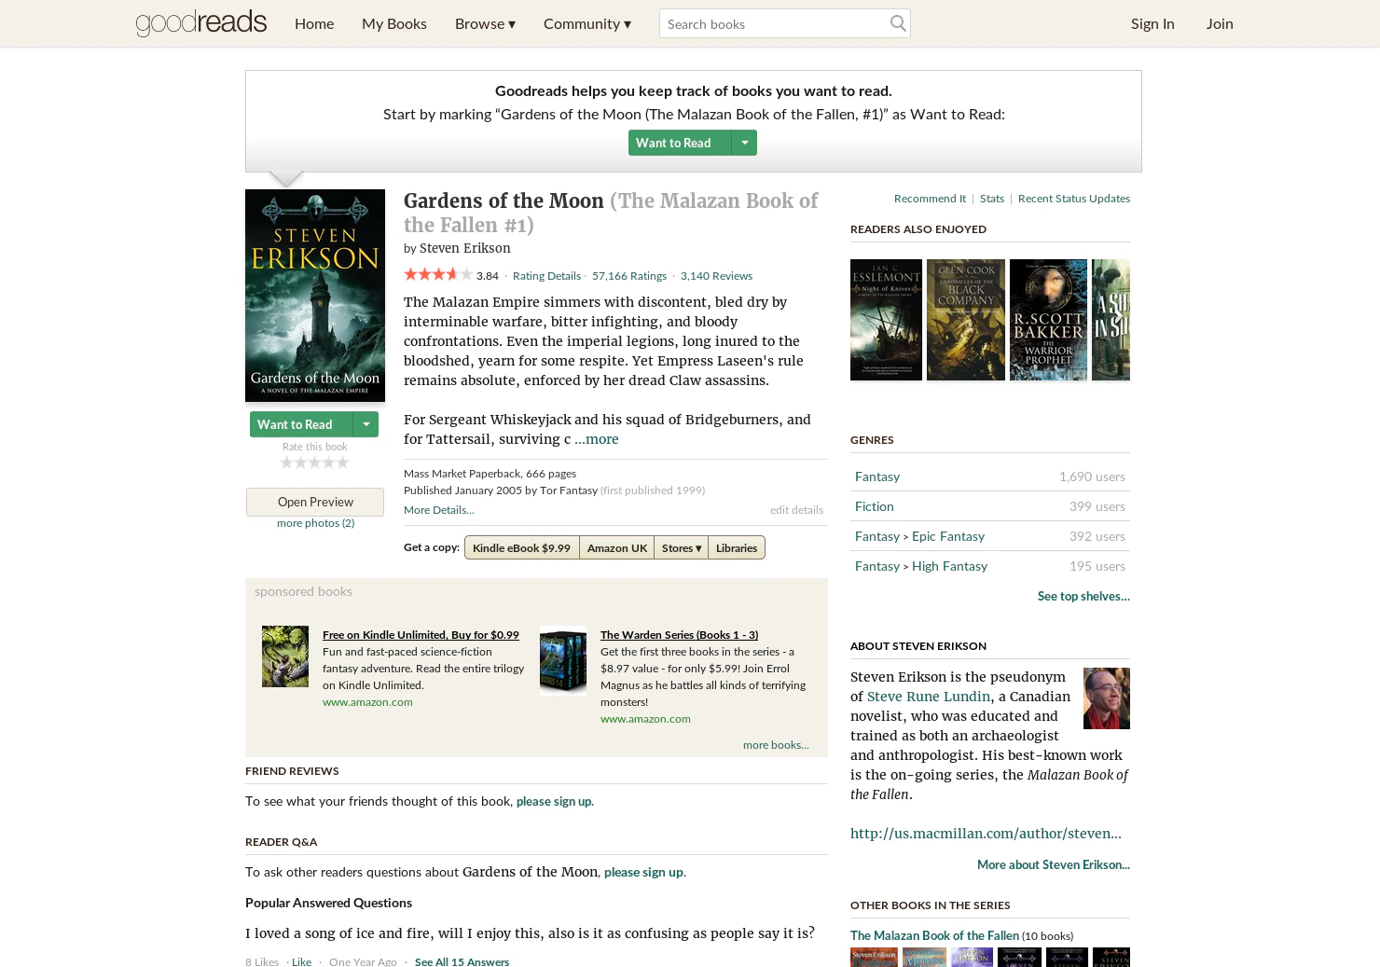Click the red average rating stars
The width and height of the screenshot is (1380, 967).
click(x=437, y=274)
